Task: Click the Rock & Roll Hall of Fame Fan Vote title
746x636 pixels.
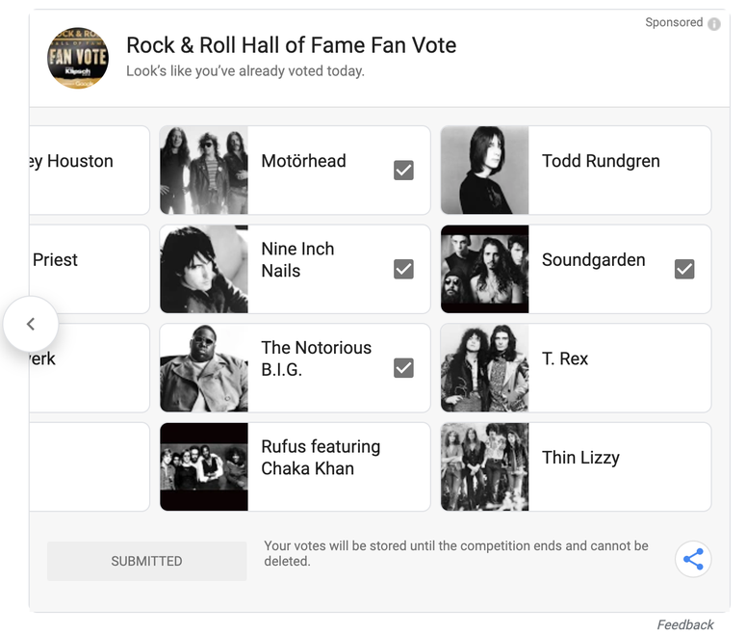Action: click(x=292, y=45)
